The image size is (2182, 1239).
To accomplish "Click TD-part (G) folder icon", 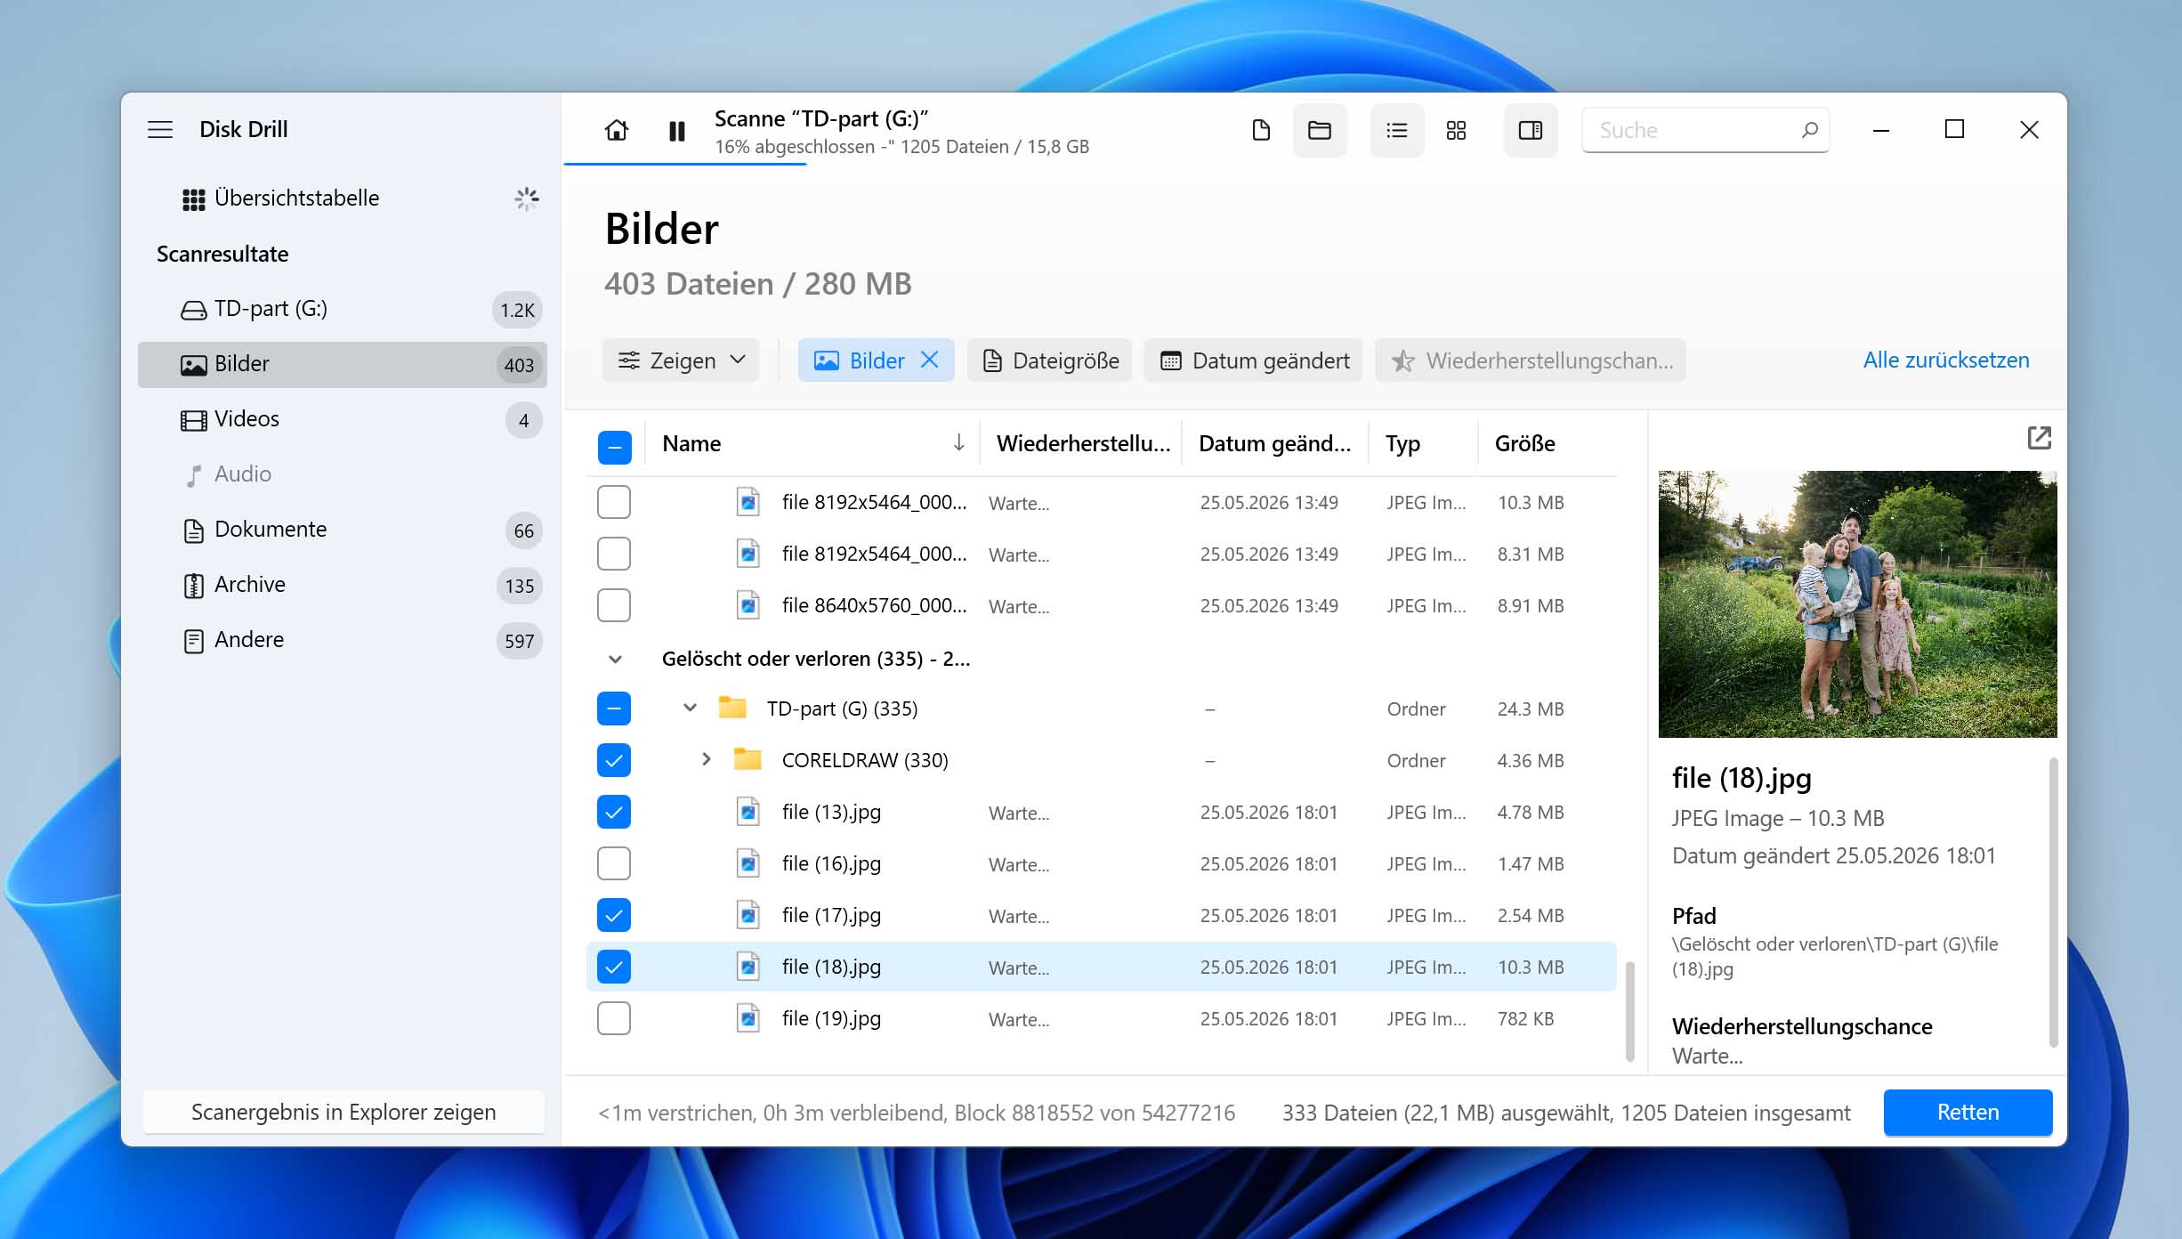I will point(732,708).
